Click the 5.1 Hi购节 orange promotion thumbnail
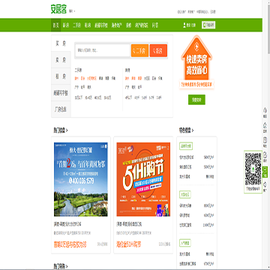The height and width of the screenshot is (270, 270). 143,179
